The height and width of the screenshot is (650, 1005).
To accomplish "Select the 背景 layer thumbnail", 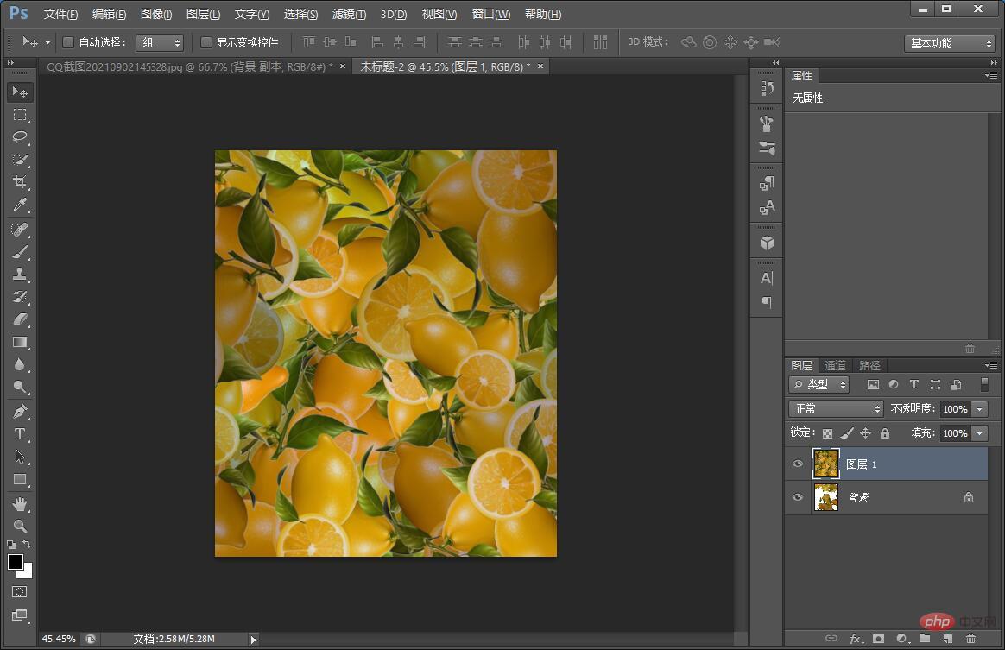I will tap(826, 497).
